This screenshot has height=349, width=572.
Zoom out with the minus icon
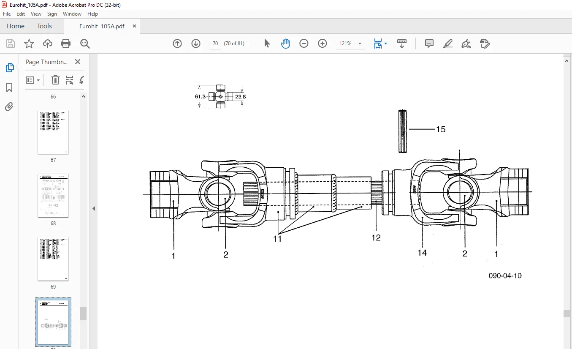click(304, 44)
